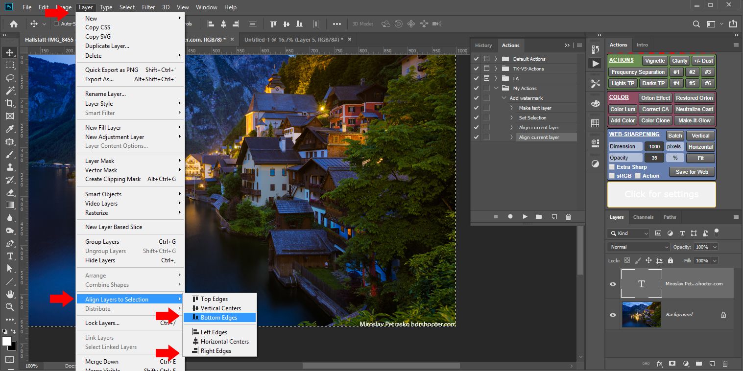This screenshot has width=743, height=371.
Task: Open the Filter menu
Action: pos(148,7)
